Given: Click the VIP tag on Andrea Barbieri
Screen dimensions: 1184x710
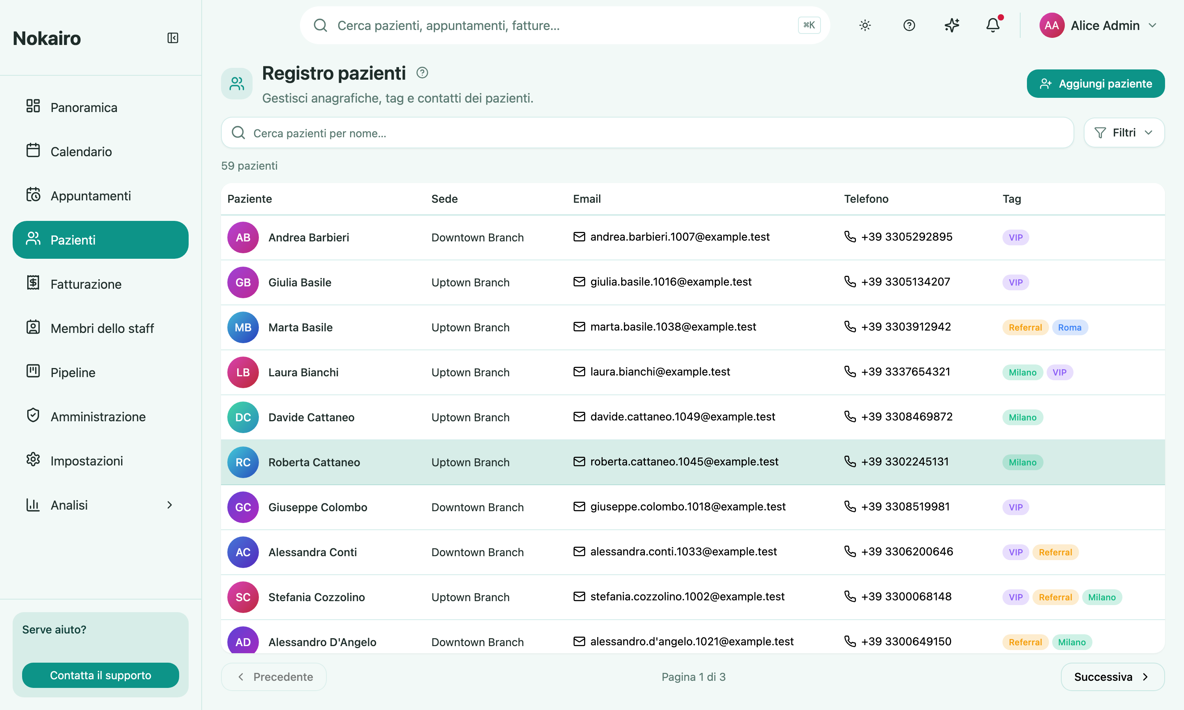Looking at the screenshot, I should pyautogui.click(x=1015, y=237).
